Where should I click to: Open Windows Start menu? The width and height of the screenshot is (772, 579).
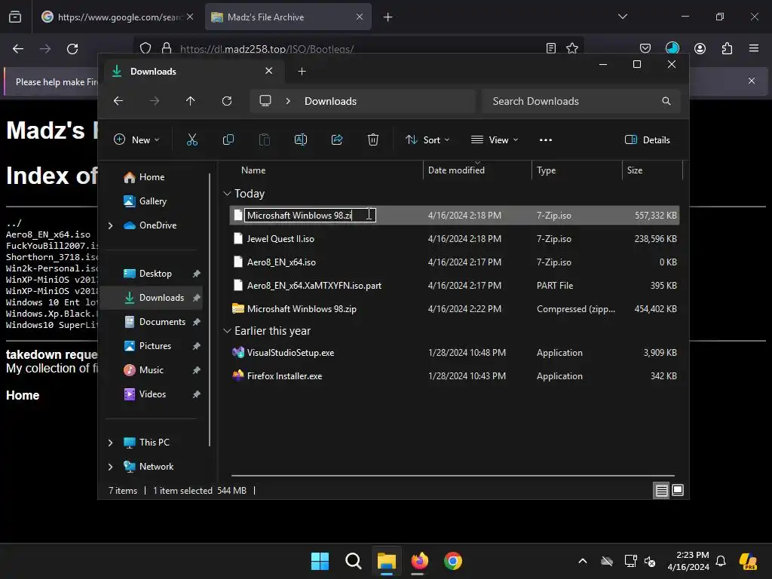pyautogui.click(x=320, y=561)
